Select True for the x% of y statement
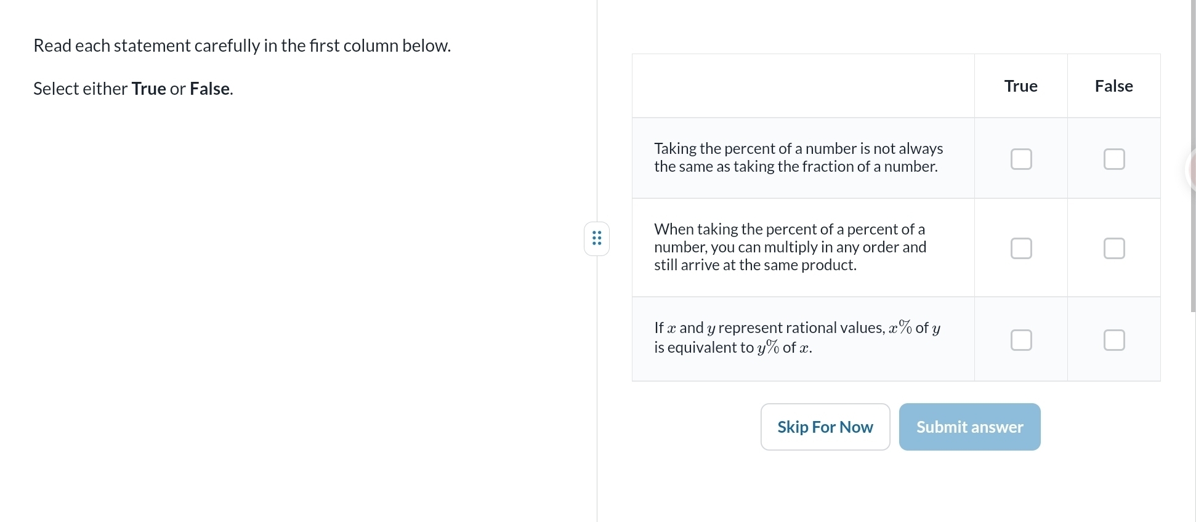Viewport: 1196px width, 522px height. pos(1020,340)
